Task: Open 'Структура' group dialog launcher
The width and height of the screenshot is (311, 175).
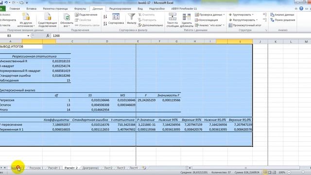Action: click(x=266, y=30)
